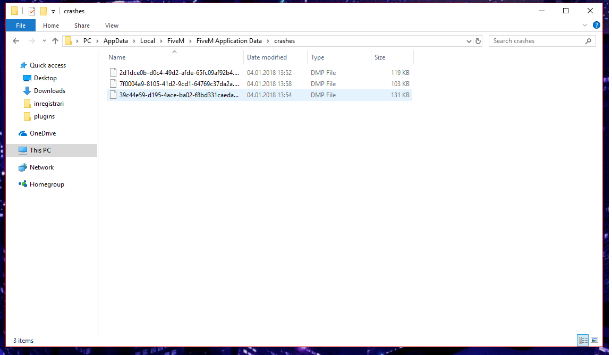Switch to the Share ribbon tab

click(x=82, y=26)
